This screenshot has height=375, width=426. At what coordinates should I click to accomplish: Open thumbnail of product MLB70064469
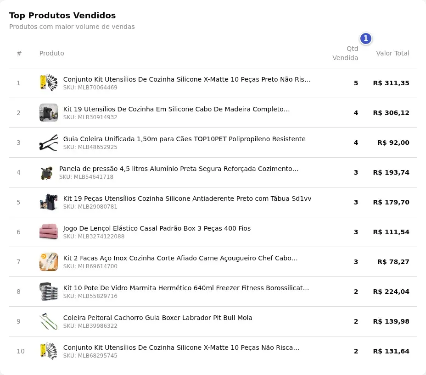(49, 83)
